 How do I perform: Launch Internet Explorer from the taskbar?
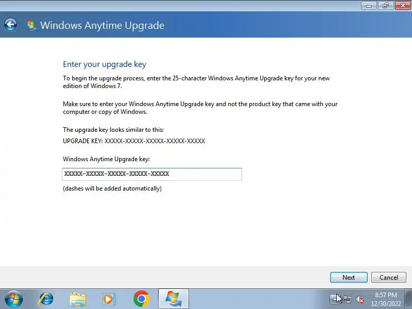46,299
